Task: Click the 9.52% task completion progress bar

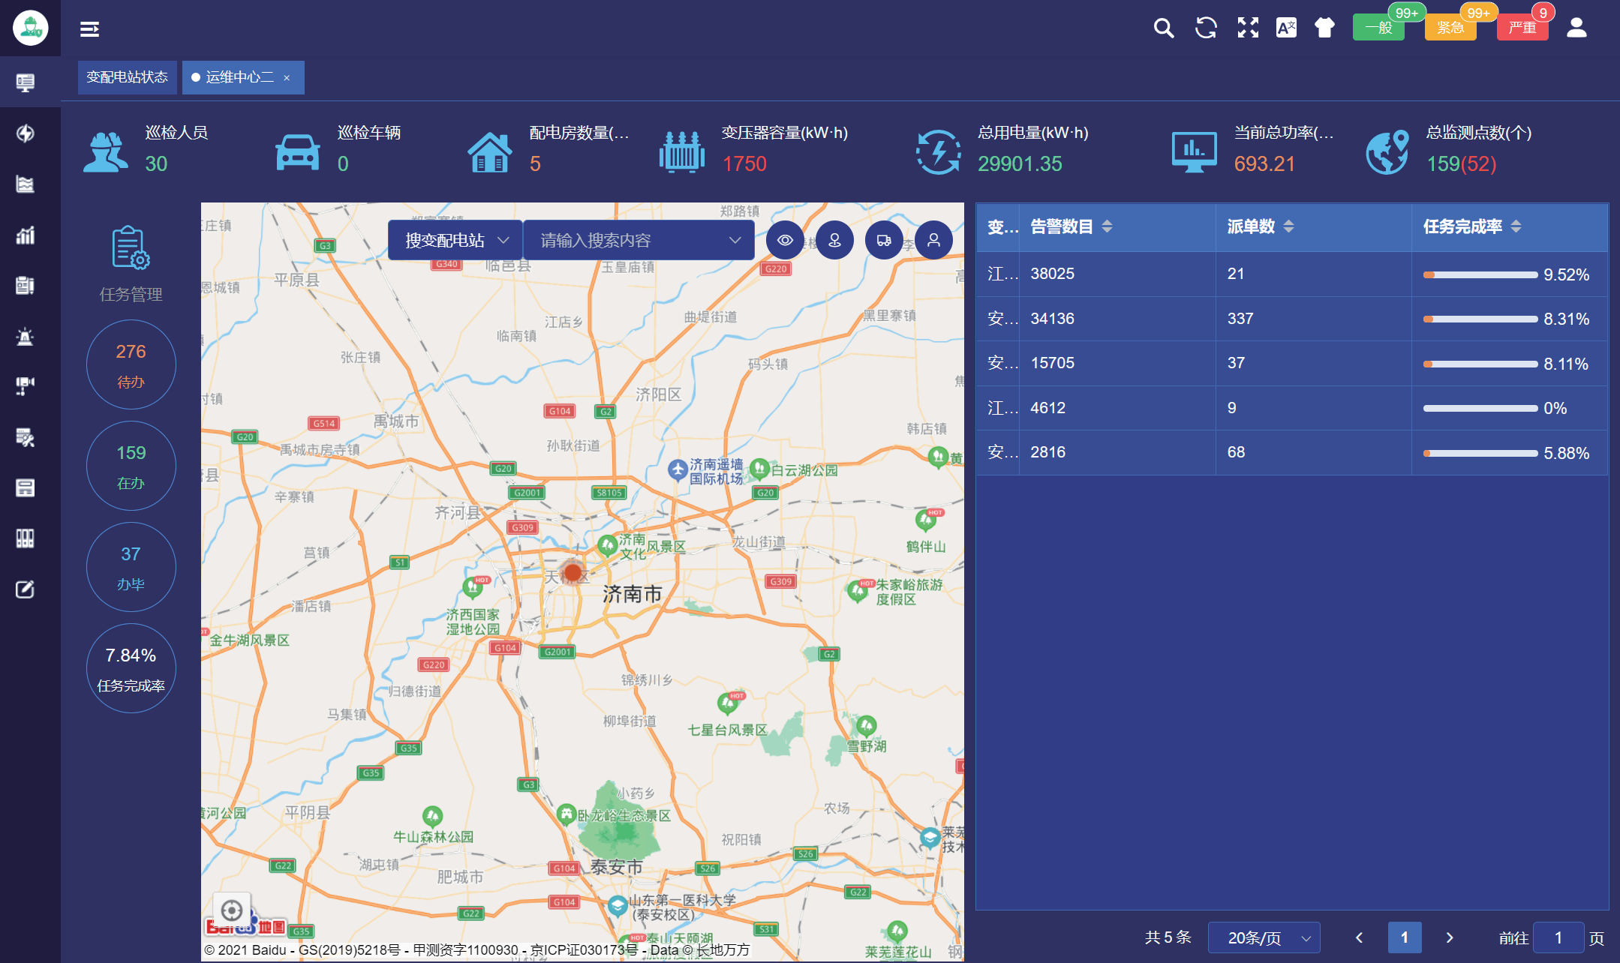Action: coord(1480,275)
